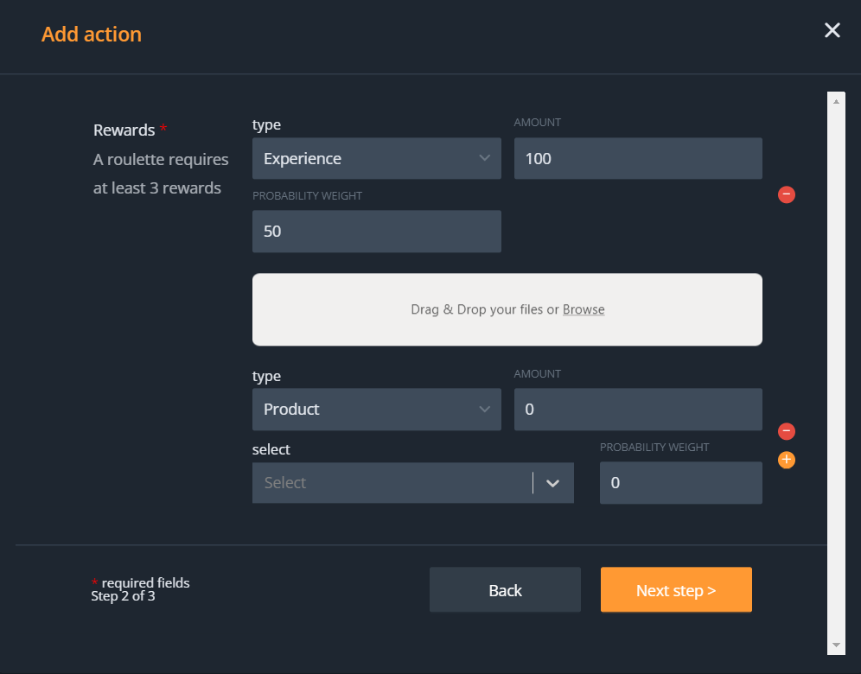This screenshot has height=674, width=861.
Task: Remove the Product reward with red minus
Action: (787, 431)
